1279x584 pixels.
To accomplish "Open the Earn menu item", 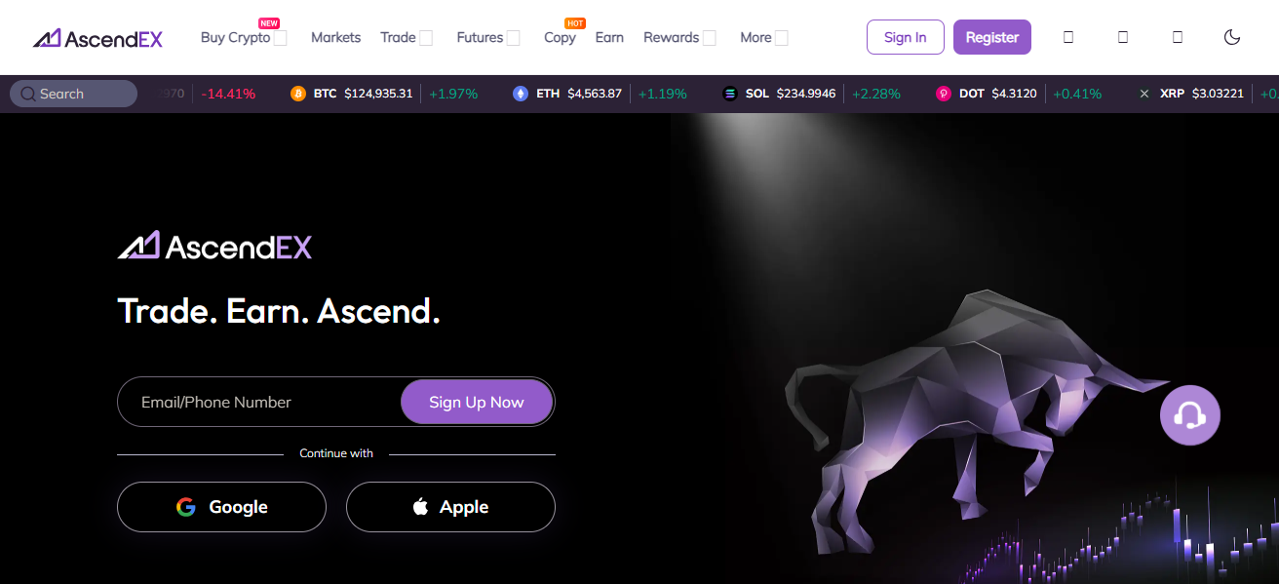I will [609, 37].
